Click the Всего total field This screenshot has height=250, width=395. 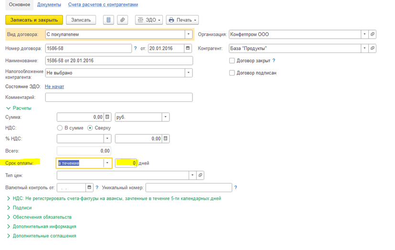point(84,151)
